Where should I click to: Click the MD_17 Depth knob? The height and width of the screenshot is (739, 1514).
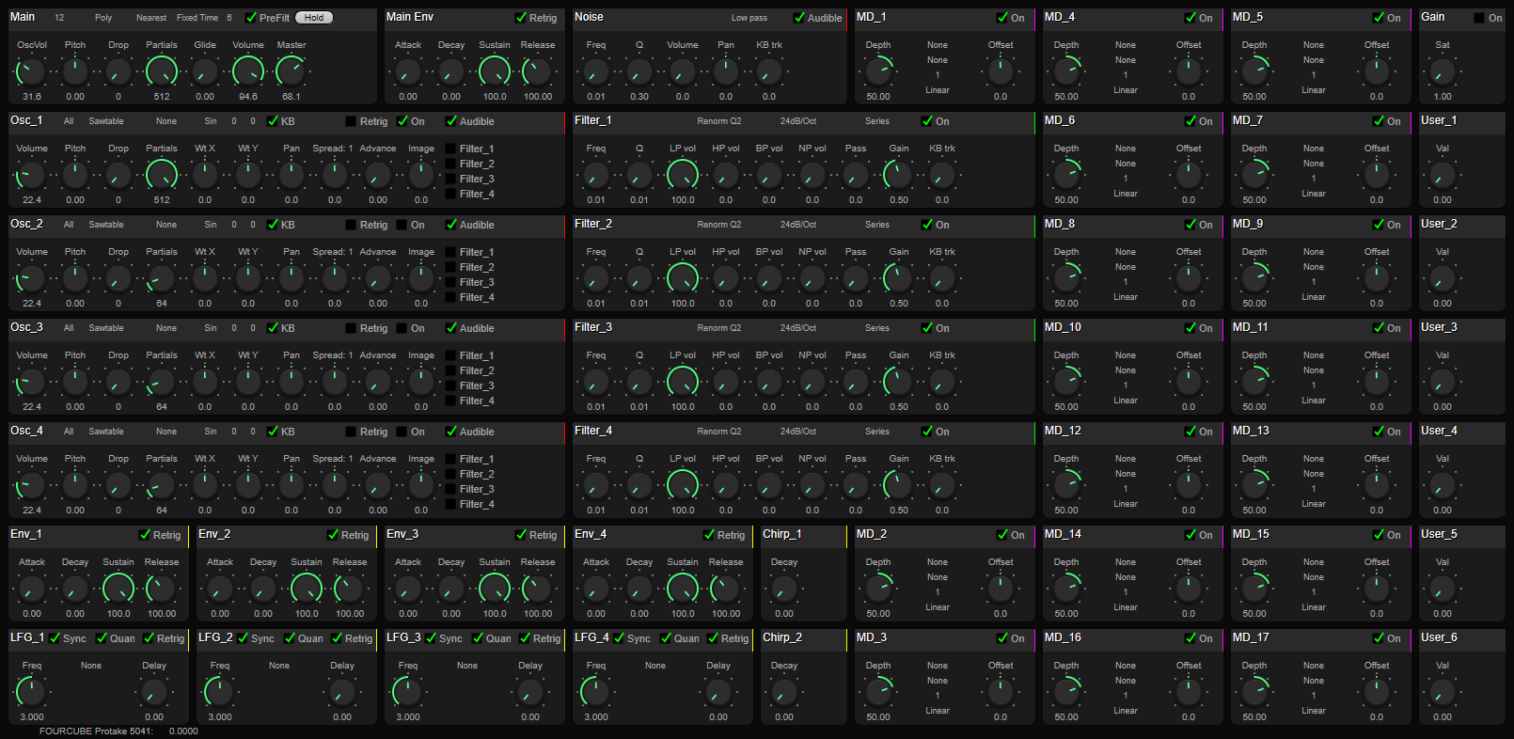click(1254, 691)
